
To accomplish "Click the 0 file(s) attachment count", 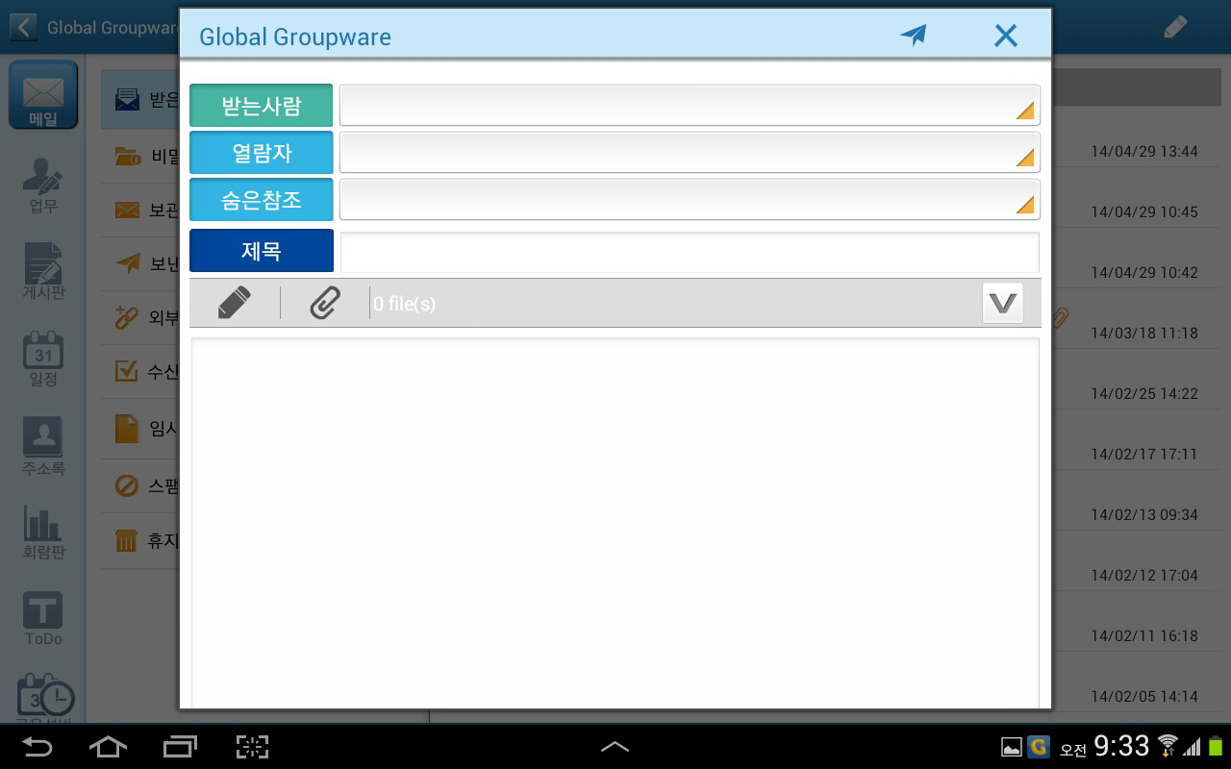I will (x=404, y=304).
